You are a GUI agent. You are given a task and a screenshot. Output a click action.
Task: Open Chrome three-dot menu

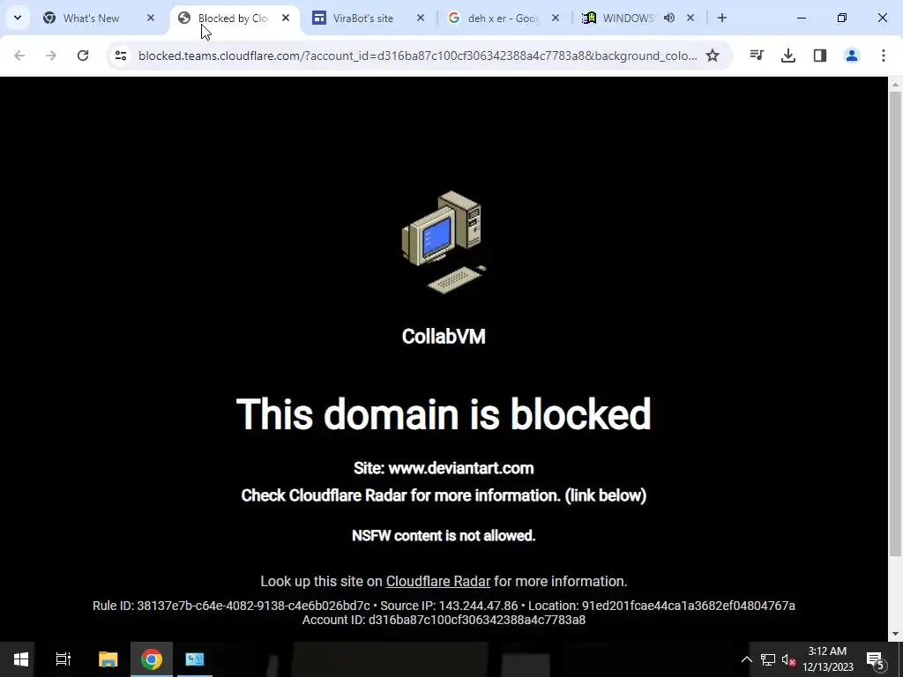point(884,56)
